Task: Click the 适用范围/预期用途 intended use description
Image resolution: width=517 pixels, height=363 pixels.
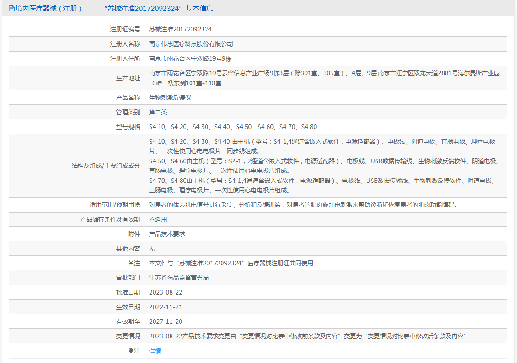Action: tap(303, 205)
